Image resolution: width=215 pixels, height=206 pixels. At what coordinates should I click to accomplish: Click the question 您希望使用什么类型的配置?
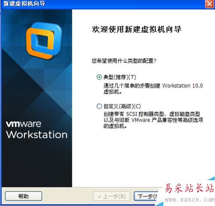coord(124,61)
